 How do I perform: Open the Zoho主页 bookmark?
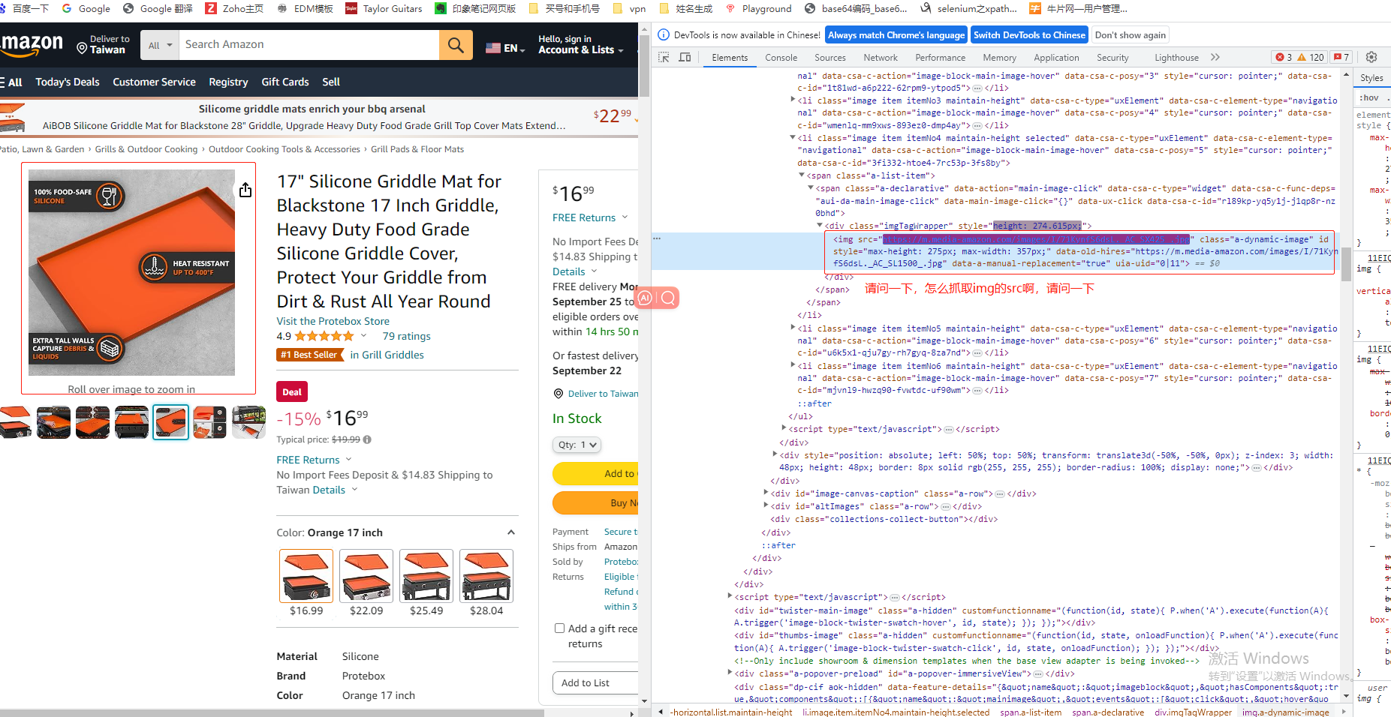pyautogui.click(x=234, y=8)
